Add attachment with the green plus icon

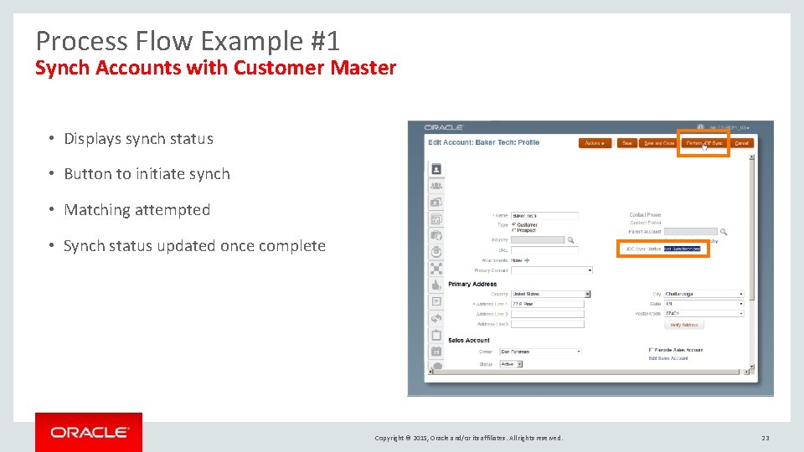pos(527,260)
